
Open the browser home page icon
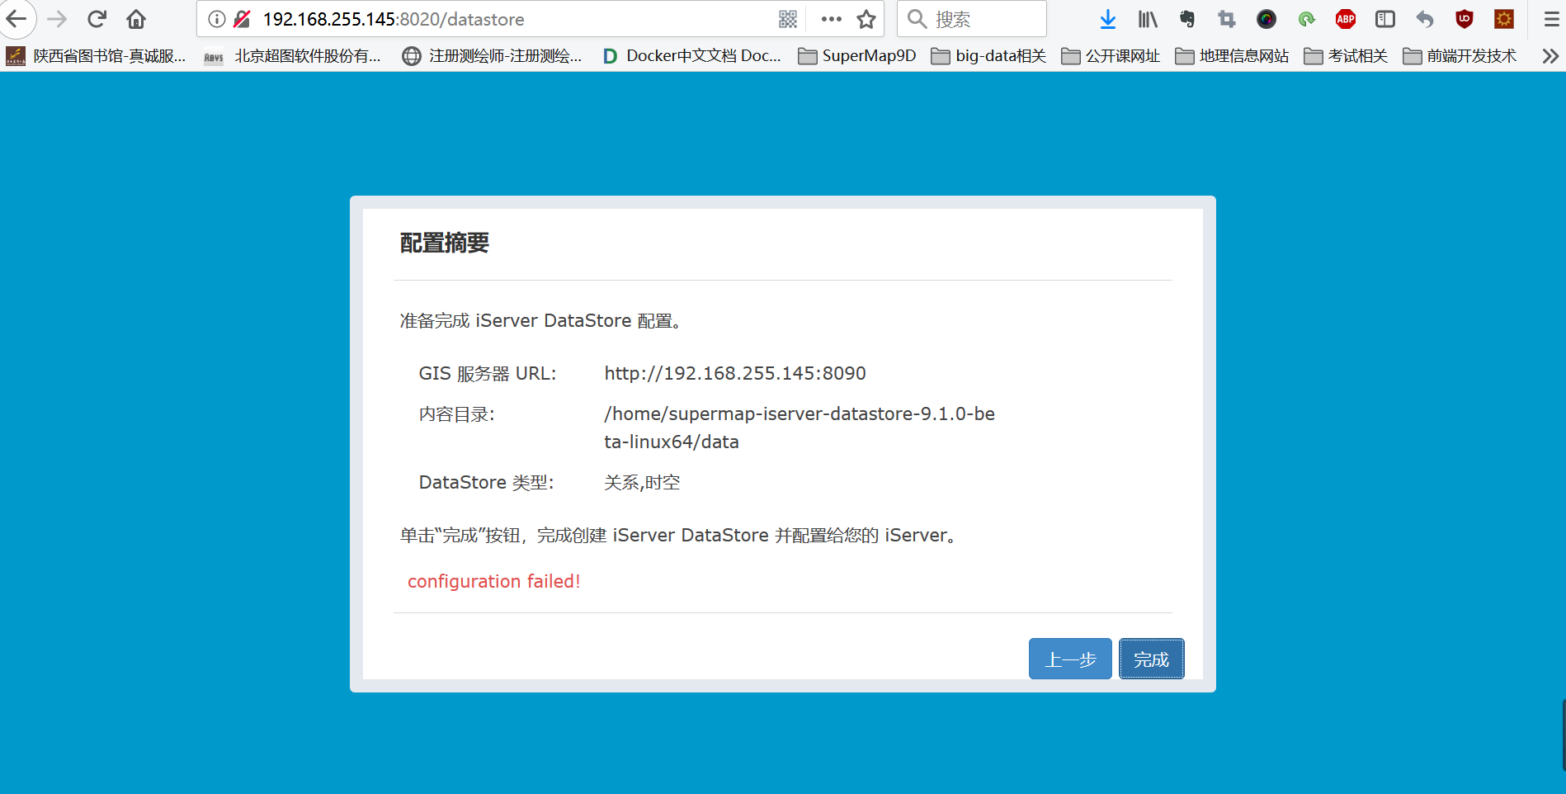click(136, 19)
